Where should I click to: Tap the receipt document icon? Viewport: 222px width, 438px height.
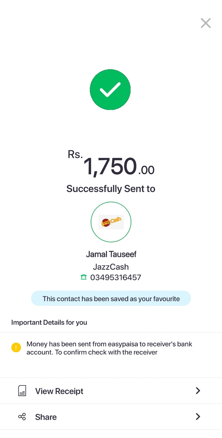tap(22, 391)
